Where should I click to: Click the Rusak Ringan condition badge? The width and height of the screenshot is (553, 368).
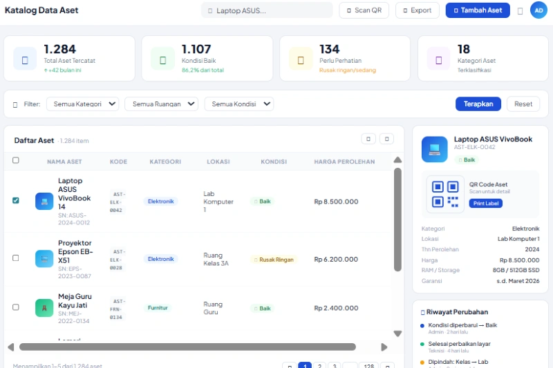(274, 260)
